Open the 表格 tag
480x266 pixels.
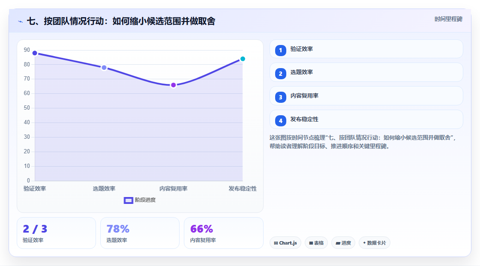[316, 243]
